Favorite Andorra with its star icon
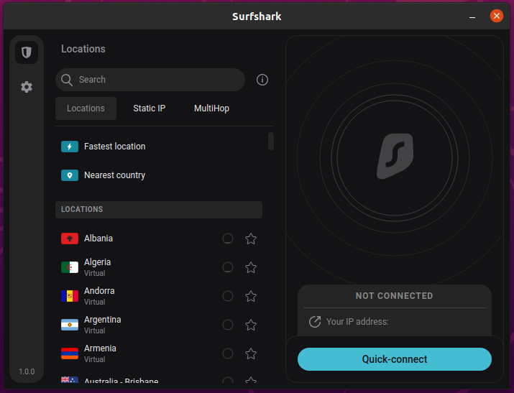 251,296
